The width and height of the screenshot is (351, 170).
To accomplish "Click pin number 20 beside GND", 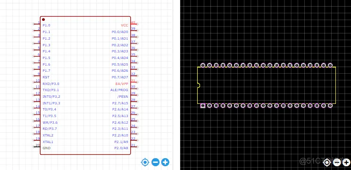I will click(x=38, y=145).
